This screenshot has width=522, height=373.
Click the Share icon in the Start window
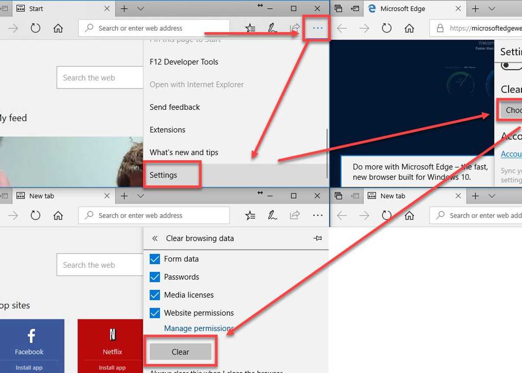pyautogui.click(x=295, y=28)
